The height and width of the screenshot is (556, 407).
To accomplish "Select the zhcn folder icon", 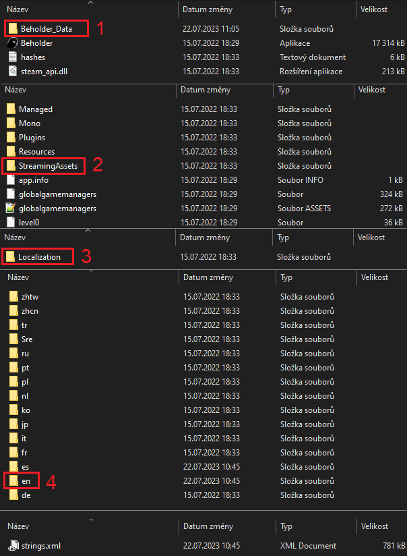I will tap(13, 310).
